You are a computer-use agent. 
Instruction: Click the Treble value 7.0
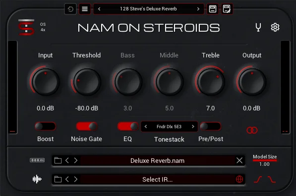[x=211, y=108]
